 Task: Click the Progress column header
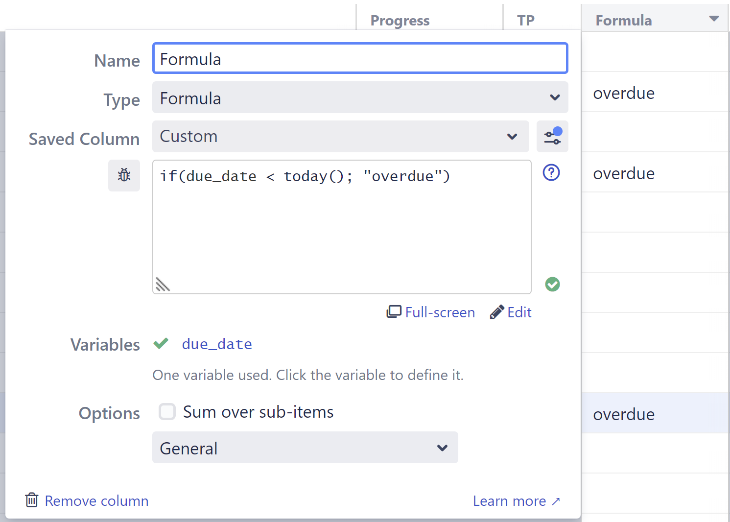[x=400, y=21]
